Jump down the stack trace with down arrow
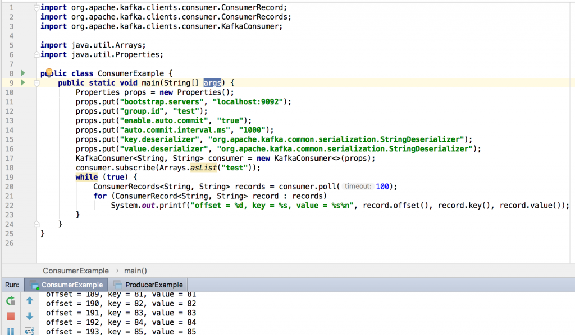The height and width of the screenshot is (335, 575). (x=30, y=317)
